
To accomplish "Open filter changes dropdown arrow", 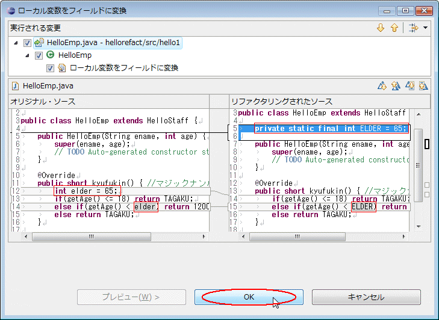I will 425,28.
